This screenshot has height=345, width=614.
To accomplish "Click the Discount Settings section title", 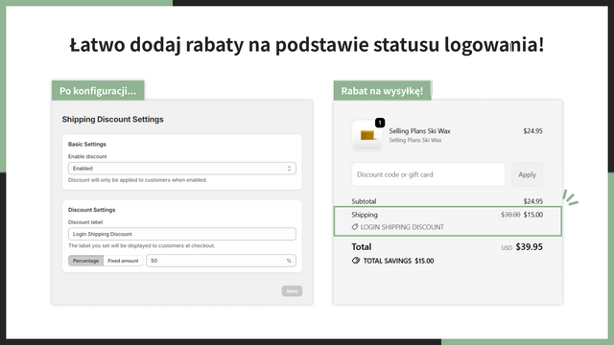I will [92, 210].
